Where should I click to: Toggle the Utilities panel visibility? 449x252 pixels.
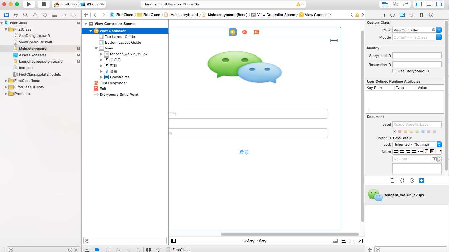(x=439, y=4)
